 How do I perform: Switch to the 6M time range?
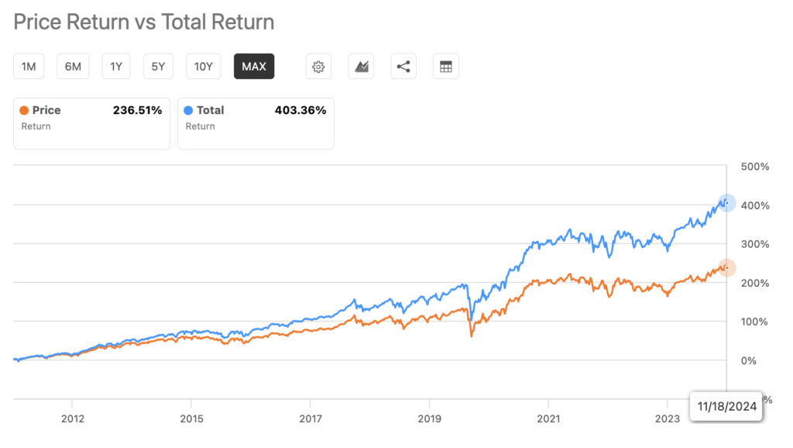(x=73, y=67)
